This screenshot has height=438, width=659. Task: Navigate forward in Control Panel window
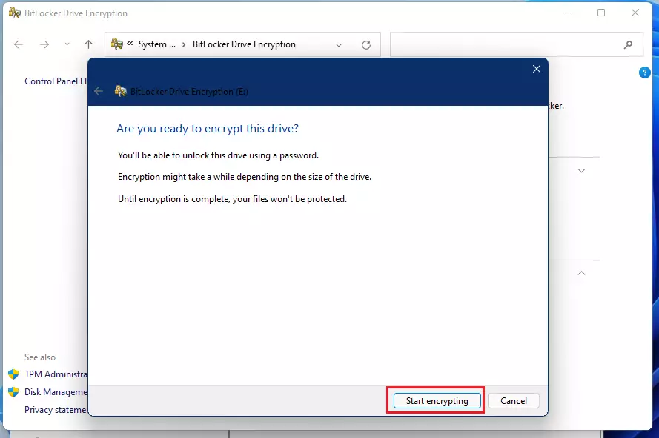point(44,44)
